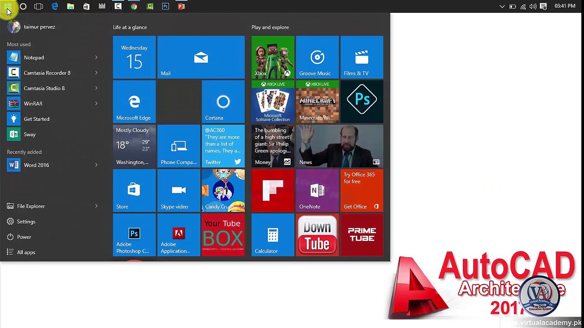584x328 pixels.
Task: Open green Camtasia Studio taskbar icon
Action: tap(150, 6)
